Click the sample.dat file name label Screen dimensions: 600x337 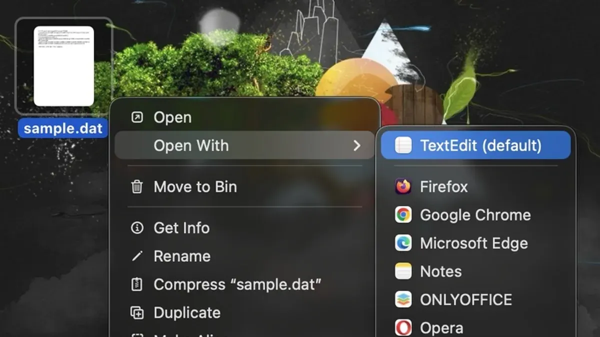pos(63,128)
